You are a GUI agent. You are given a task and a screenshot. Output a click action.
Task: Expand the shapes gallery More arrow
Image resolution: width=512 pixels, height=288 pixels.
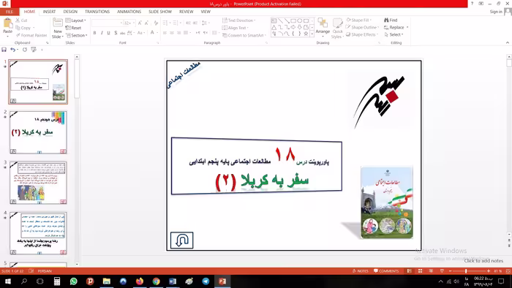[x=312, y=34]
